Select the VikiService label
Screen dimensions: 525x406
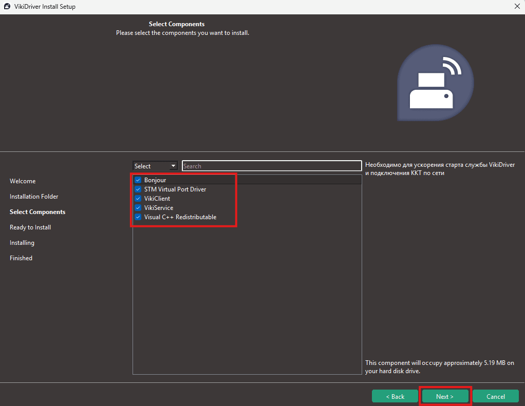(159, 208)
